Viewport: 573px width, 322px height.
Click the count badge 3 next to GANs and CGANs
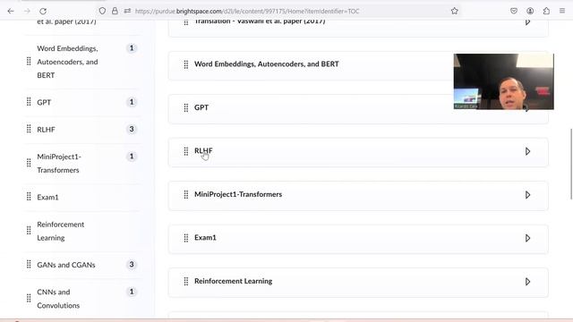pos(132,265)
